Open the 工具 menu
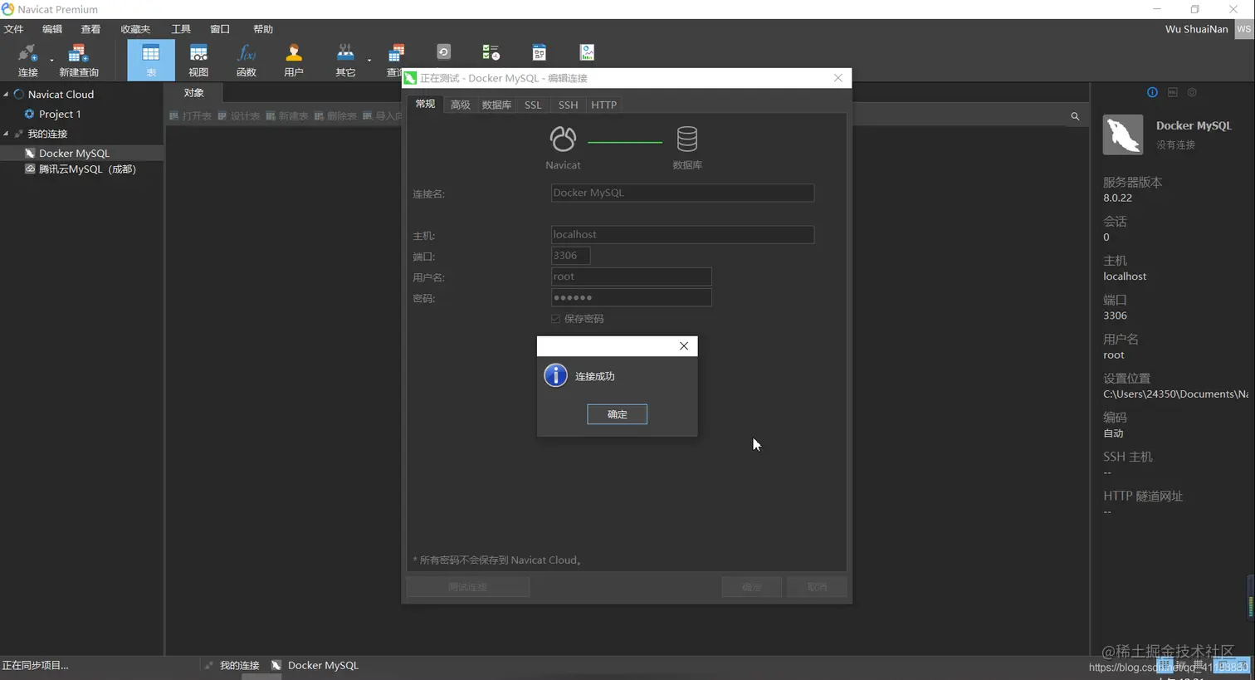 (181, 29)
